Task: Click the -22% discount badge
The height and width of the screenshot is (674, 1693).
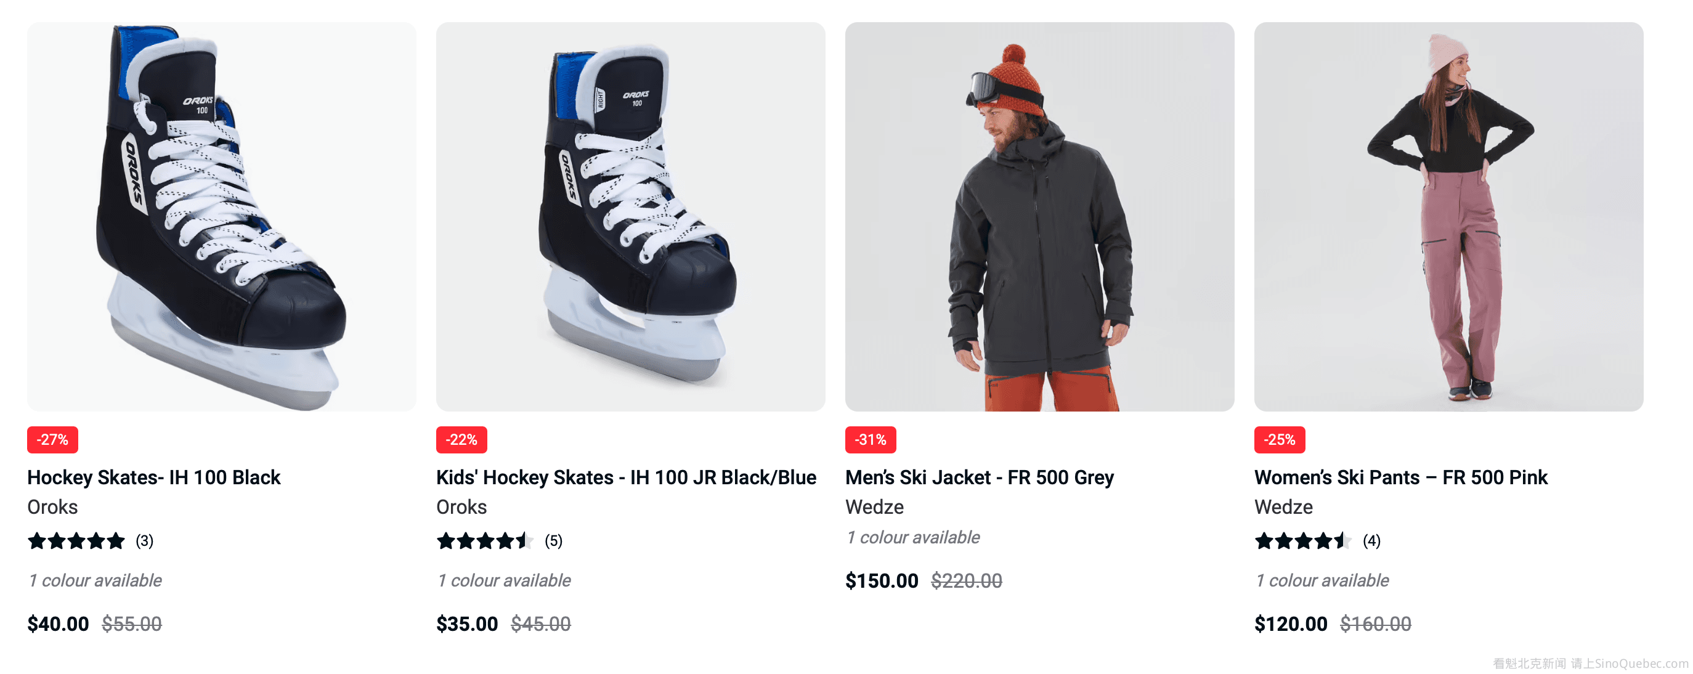Action: pyautogui.click(x=461, y=439)
